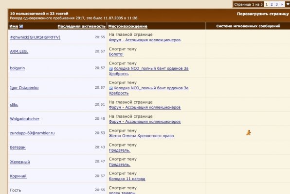This screenshot has height=194, width=290.
Task: Sort by Последняя активность column
Action: [x=82, y=26]
